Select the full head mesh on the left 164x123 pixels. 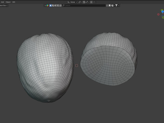(45, 68)
